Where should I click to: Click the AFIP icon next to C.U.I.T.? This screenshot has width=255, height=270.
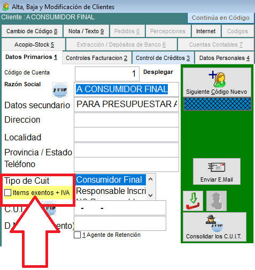tap(49, 208)
